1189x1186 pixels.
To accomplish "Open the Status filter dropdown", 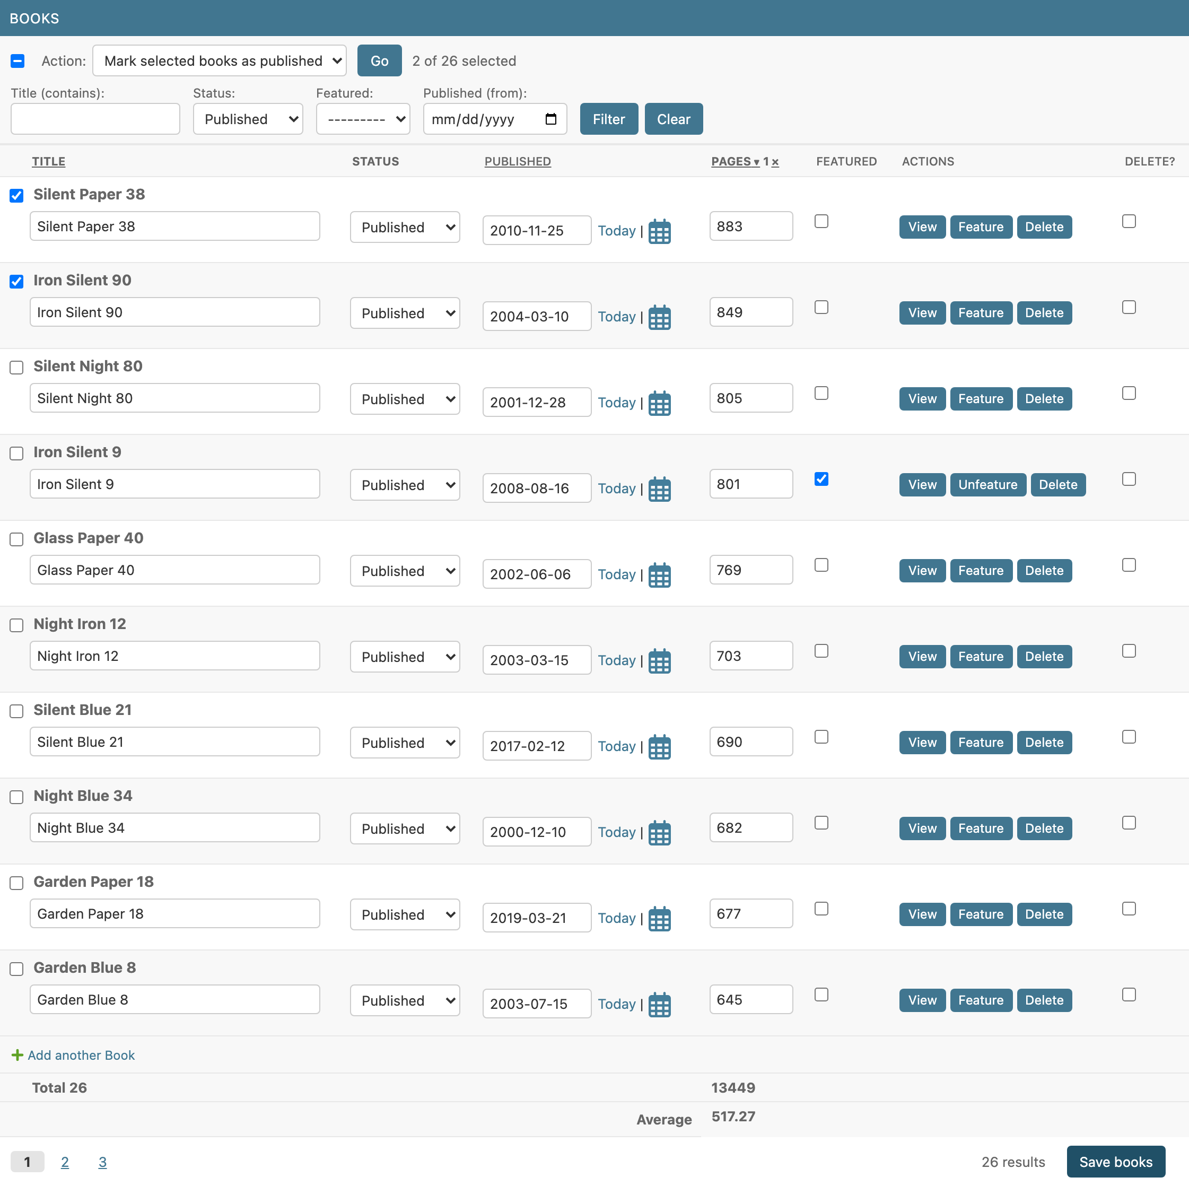I will tap(248, 119).
